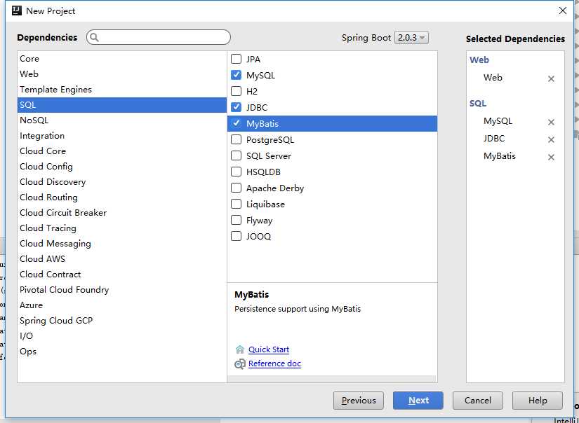
Task: Click the Previous button
Action: tap(358, 401)
